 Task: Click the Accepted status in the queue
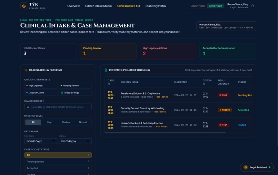point(243,110)
